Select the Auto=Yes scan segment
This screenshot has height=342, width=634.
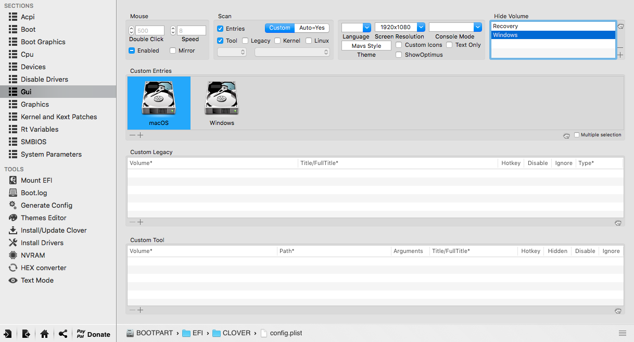312,28
